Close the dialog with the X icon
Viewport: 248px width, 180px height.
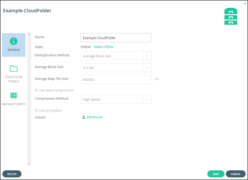(245, 3)
